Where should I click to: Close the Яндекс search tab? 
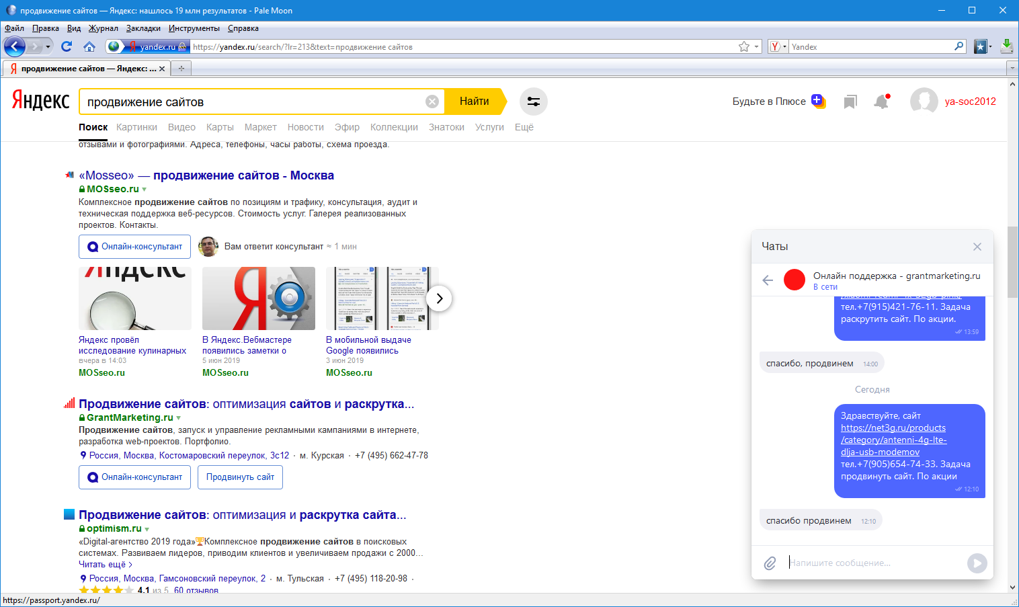[x=162, y=69]
